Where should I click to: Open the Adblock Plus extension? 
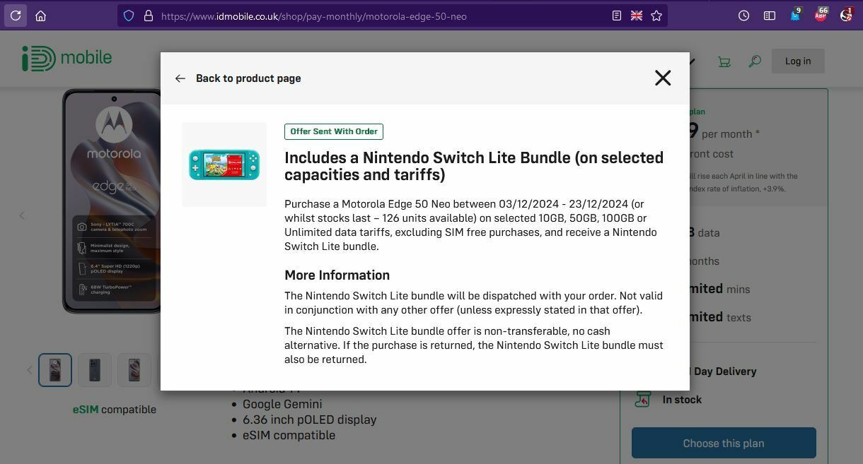[821, 15]
